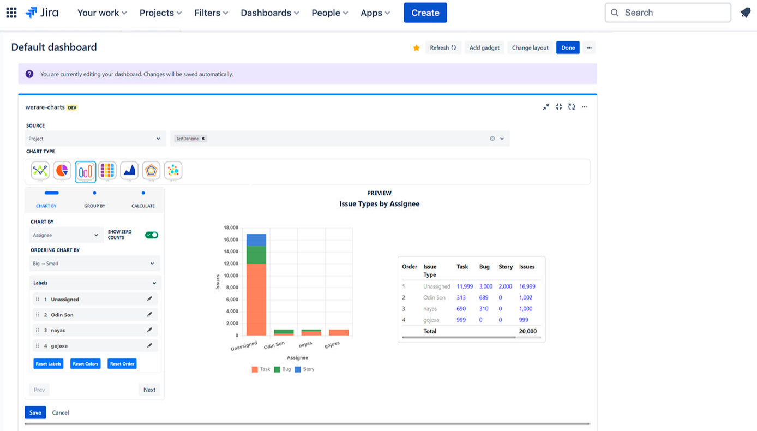The width and height of the screenshot is (757, 431).
Task: Click the pencil icon for Odin Son label
Action: [149, 315]
